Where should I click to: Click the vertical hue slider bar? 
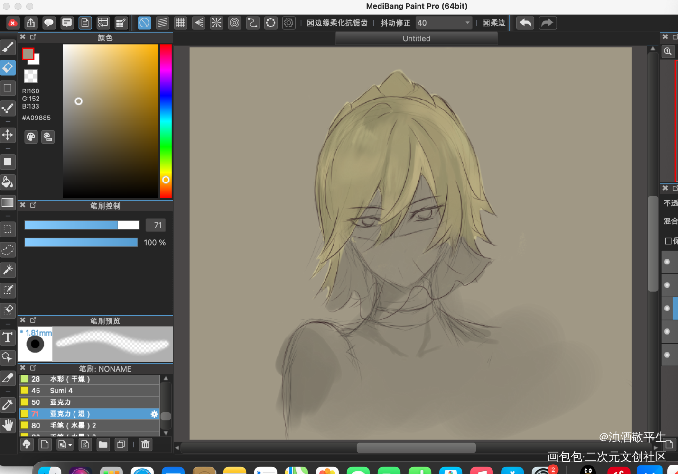(x=166, y=121)
